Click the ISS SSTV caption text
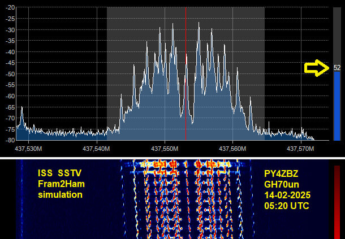345x239 pixels. click(x=59, y=173)
